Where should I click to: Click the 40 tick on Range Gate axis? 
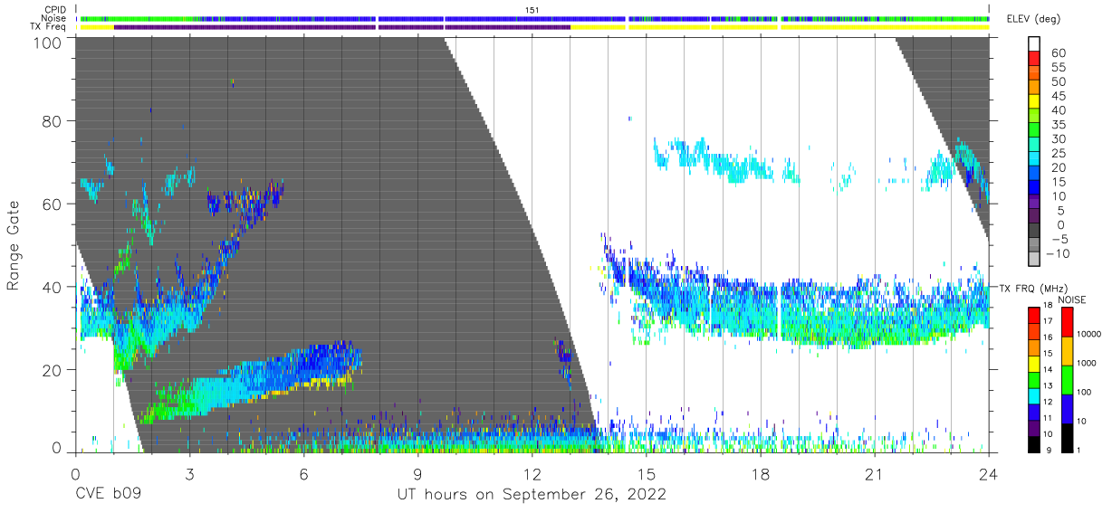point(53,287)
